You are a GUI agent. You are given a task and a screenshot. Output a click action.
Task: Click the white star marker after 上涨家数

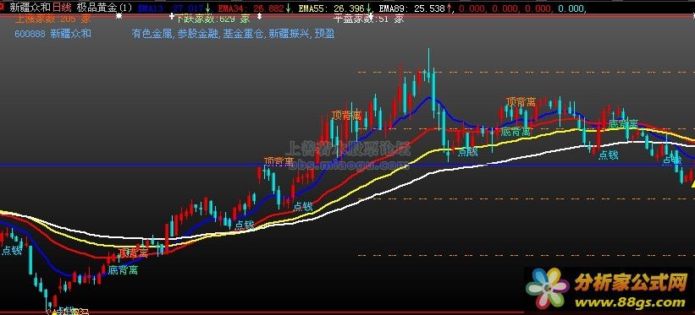pyautogui.click(x=119, y=16)
